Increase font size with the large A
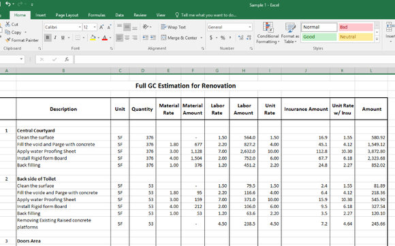Image resolution: width=395 pixels, height=246 pixels. pos(101,27)
